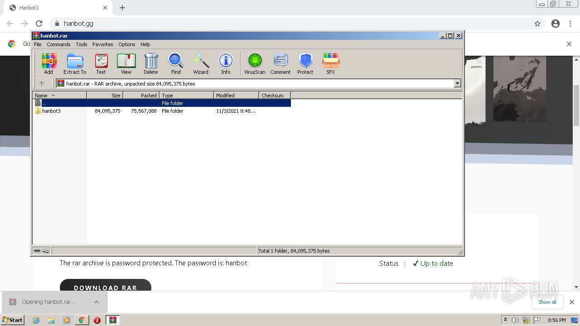Bookmark this page with star icon
This screenshot has width=580, height=326.
(537, 24)
